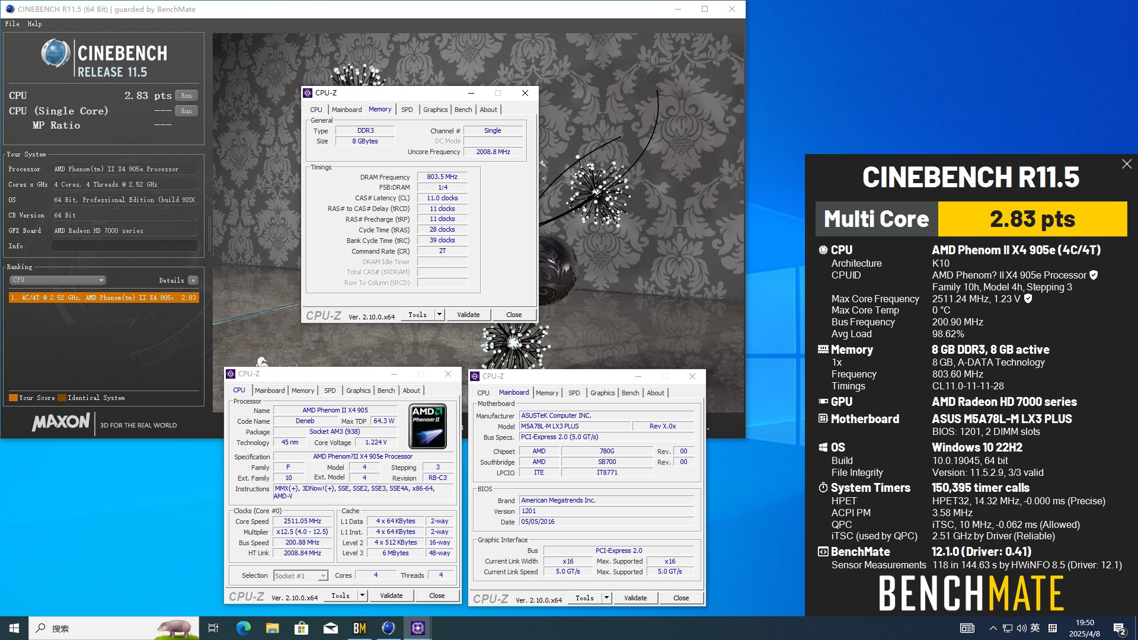
Task: Click Close button in Memory CPU-Z window
Action: 514,315
